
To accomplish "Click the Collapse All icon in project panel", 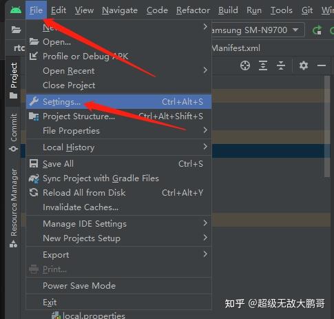I will [x=281, y=65].
